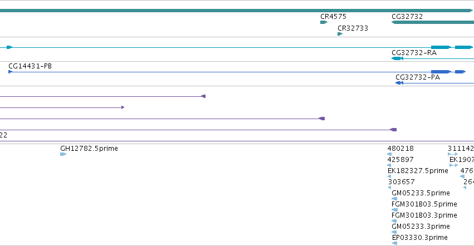This screenshot has width=474, height=246.
Task: Click the EP03330.3prime EST marker
Action: pyautogui.click(x=394, y=243)
